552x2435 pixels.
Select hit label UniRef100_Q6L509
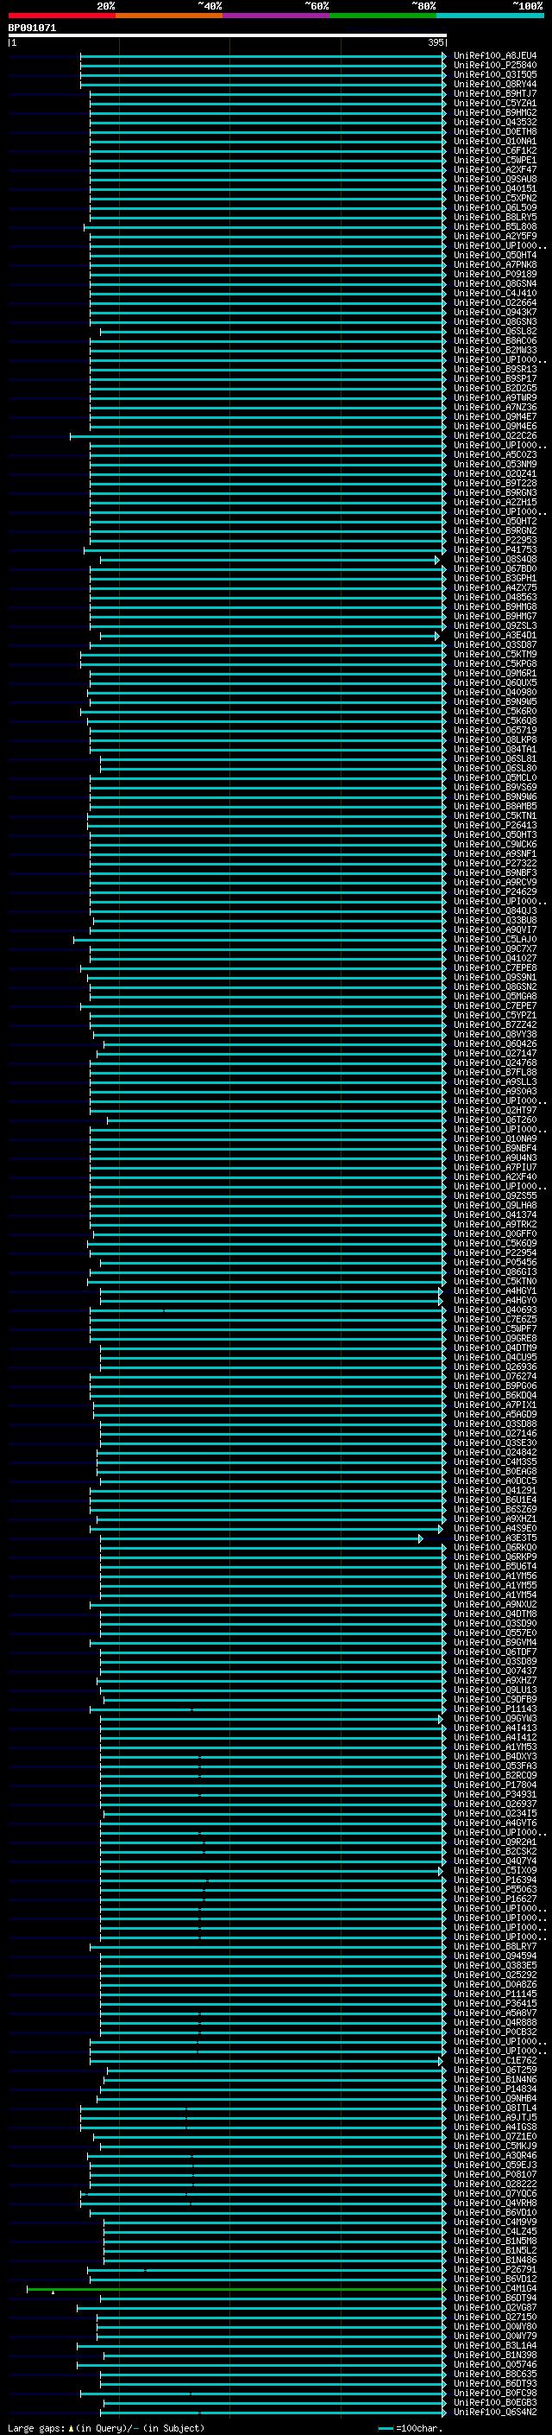(x=495, y=208)
